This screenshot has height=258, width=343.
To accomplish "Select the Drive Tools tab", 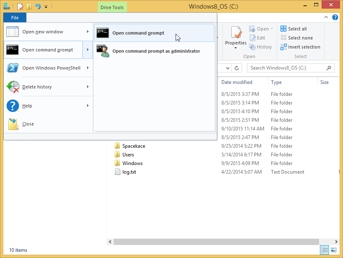I will pos(112,7).
